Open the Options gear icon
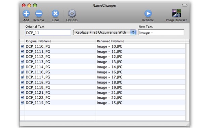Image resolution: width=205 pixels, height=128 pixels. 72,13
